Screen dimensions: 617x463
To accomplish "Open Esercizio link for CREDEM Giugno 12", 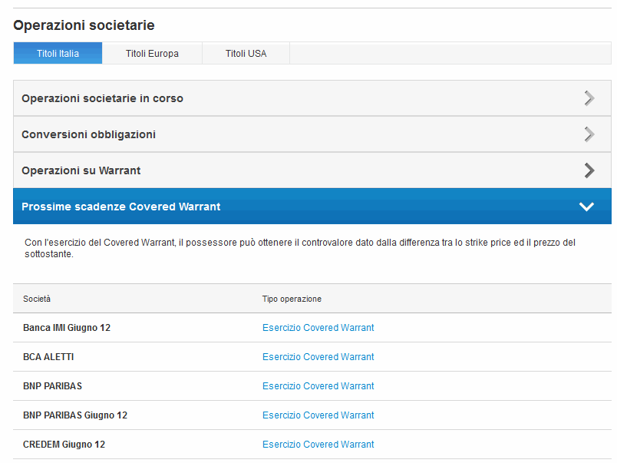I will click(x=318, y=445).
